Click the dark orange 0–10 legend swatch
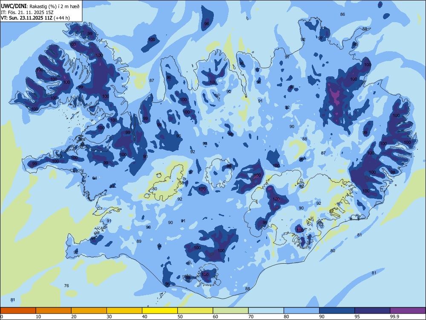Viewport: 426px width, 320px height. (18, 311)
